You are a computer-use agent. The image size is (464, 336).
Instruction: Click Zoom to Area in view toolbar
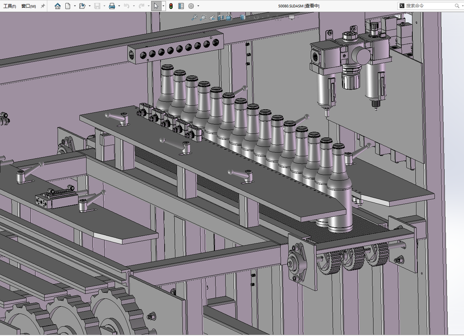click(x=203, y=18)
